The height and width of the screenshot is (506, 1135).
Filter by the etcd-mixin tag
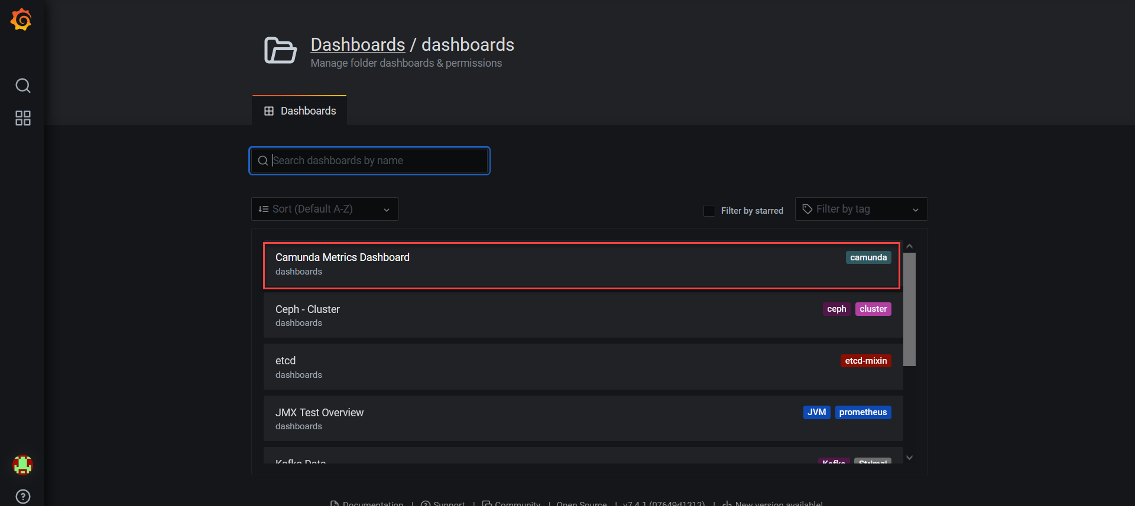866,361
